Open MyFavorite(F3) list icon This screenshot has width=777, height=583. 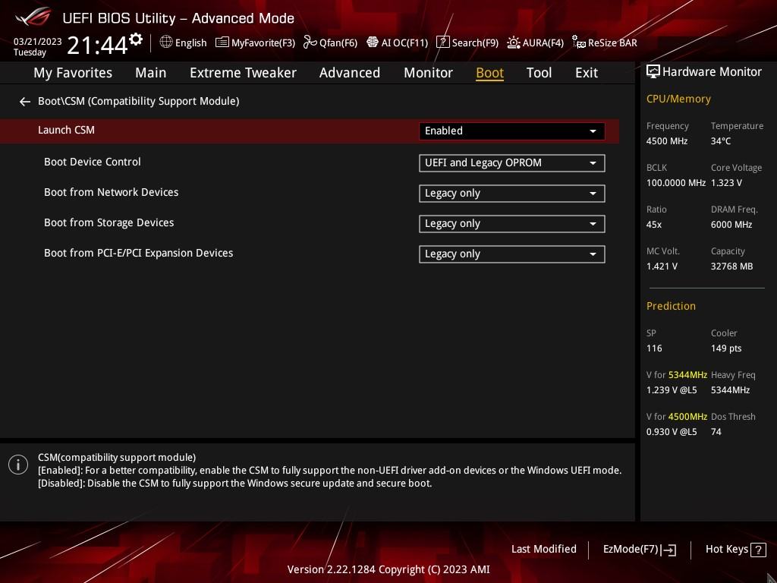coord(222,43)
